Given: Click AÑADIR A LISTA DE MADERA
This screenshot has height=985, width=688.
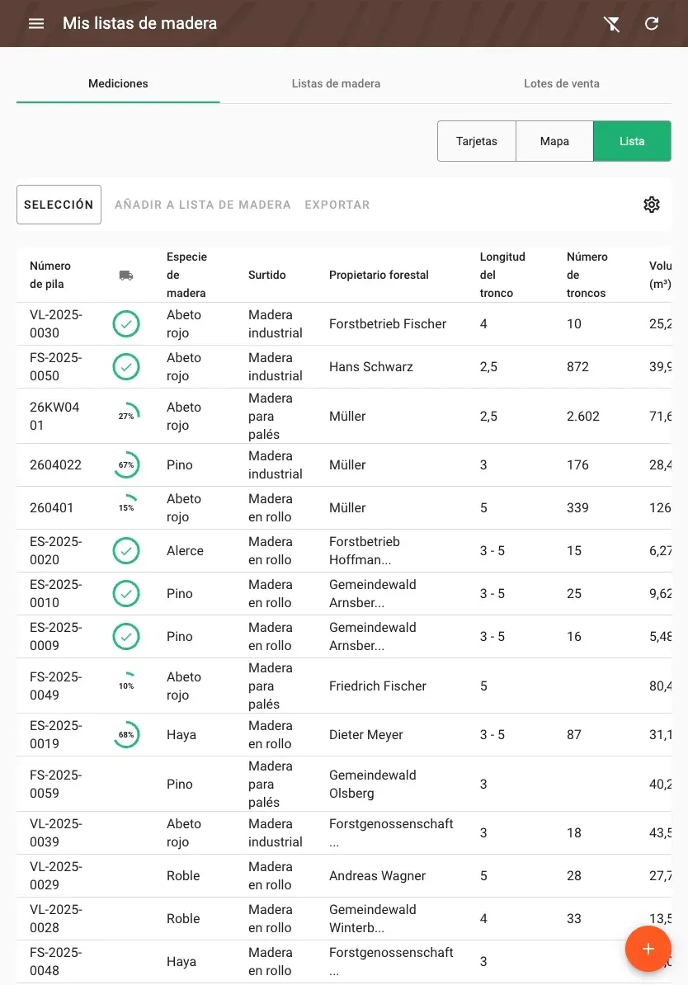Looking at the screenshot, I should coord(202,205).
